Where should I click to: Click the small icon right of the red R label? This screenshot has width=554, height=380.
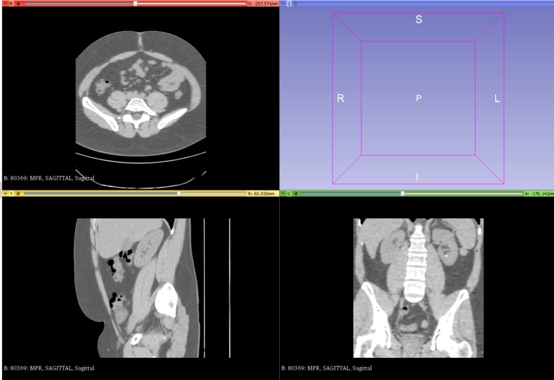pos(18,3)
